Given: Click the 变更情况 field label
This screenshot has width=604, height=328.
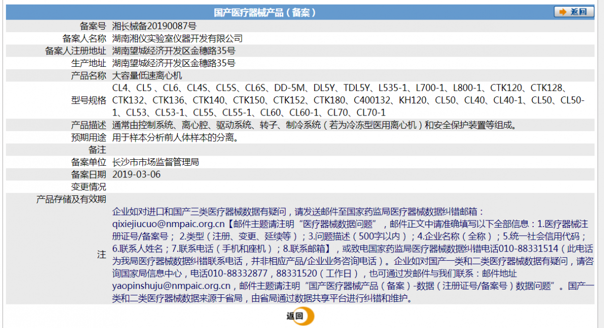Looking at the screenshot, I should (x=89, y=187).
